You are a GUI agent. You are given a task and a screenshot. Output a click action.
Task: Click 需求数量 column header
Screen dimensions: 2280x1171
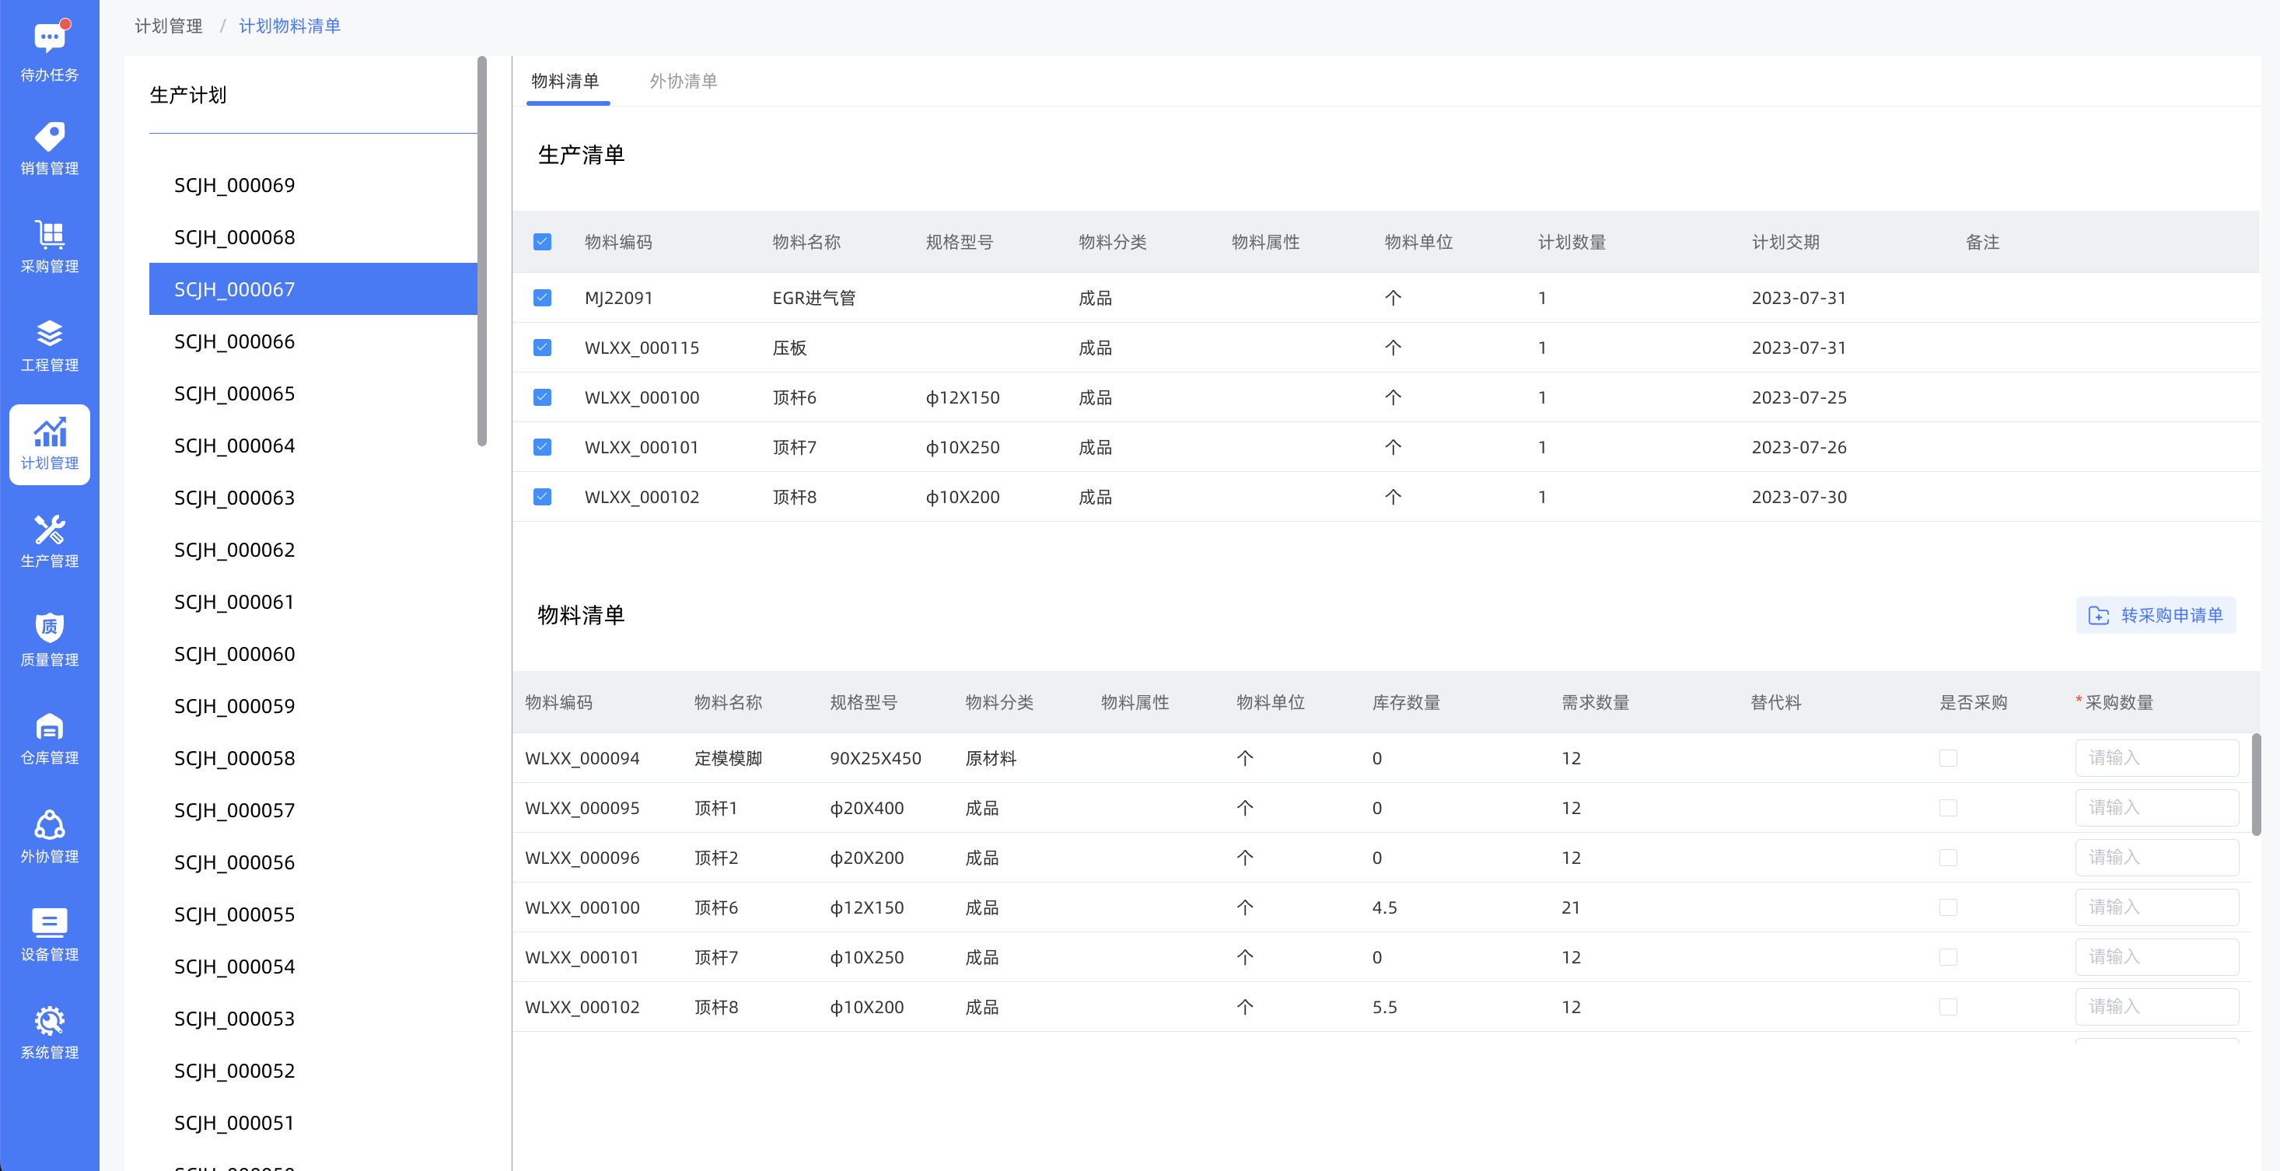[1595, 702]
